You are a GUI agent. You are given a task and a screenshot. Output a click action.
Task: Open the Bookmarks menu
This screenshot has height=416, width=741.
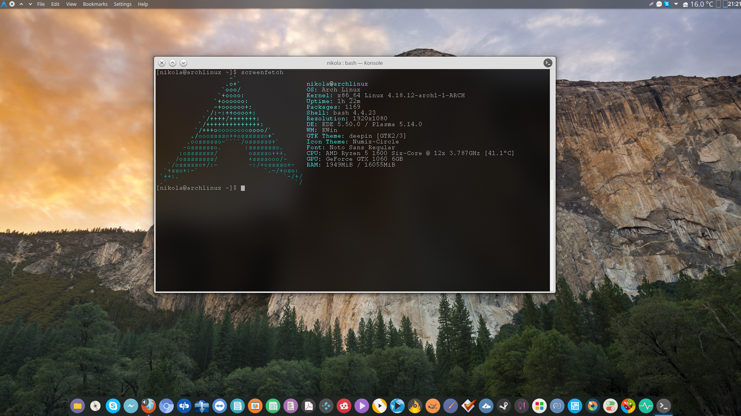[x=95, y=4]
